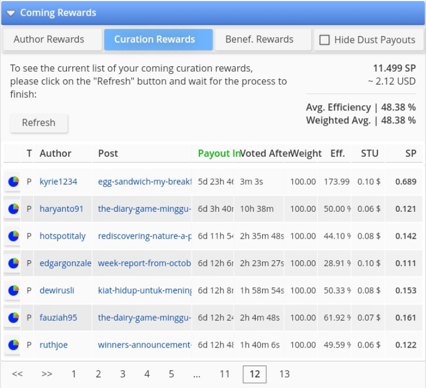Click the pie chart icon for kyrie1234
Image resolution: width=426 pixels, height=388 pixels.
coord(13,182)
